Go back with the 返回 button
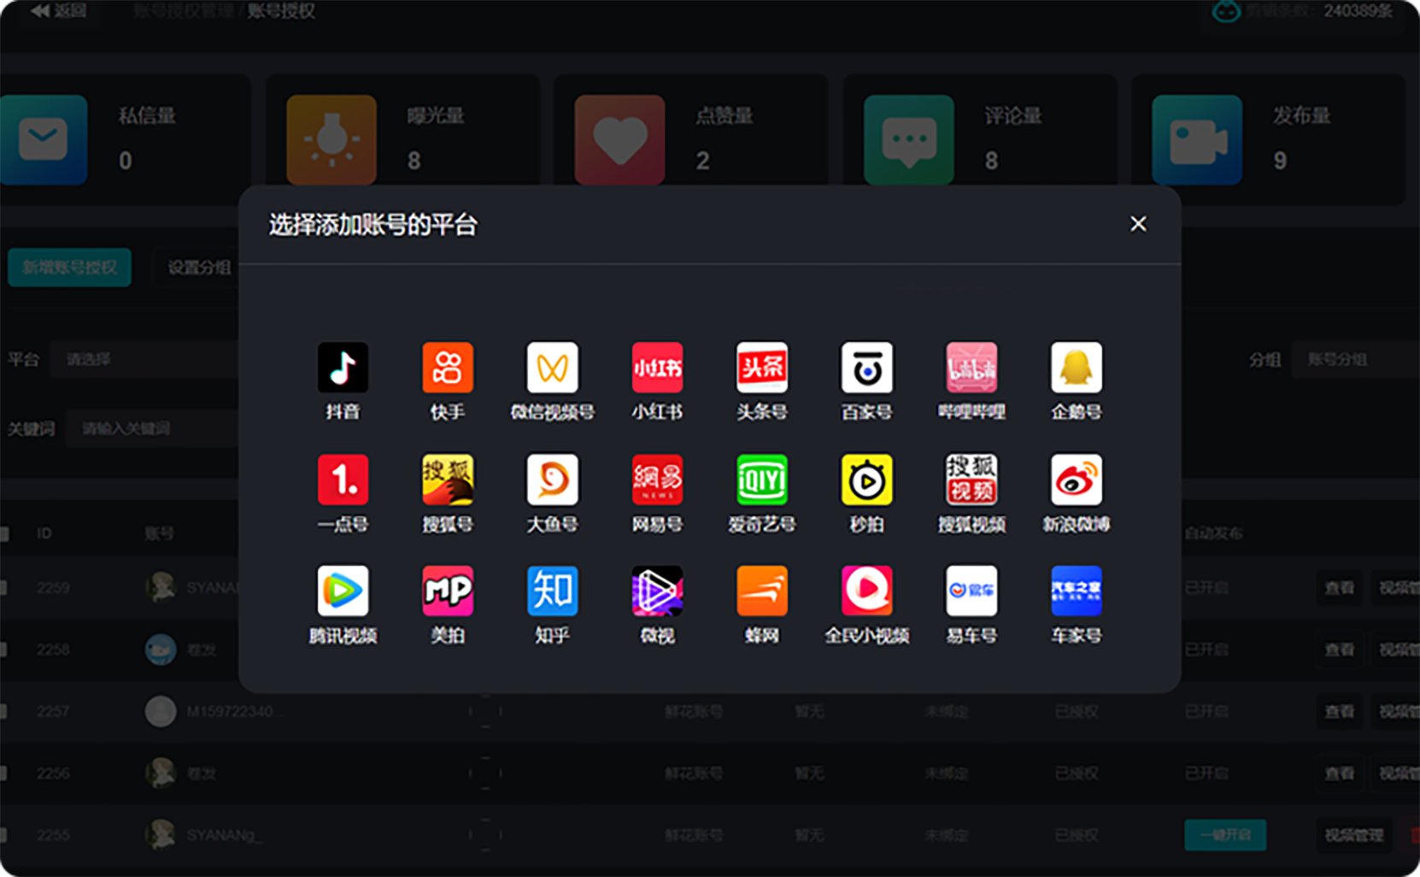This screenshot has width=1420, height=877. click(58, 11)
